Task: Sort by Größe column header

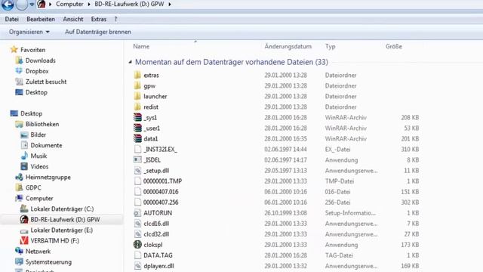Action: tap(394, 47)
